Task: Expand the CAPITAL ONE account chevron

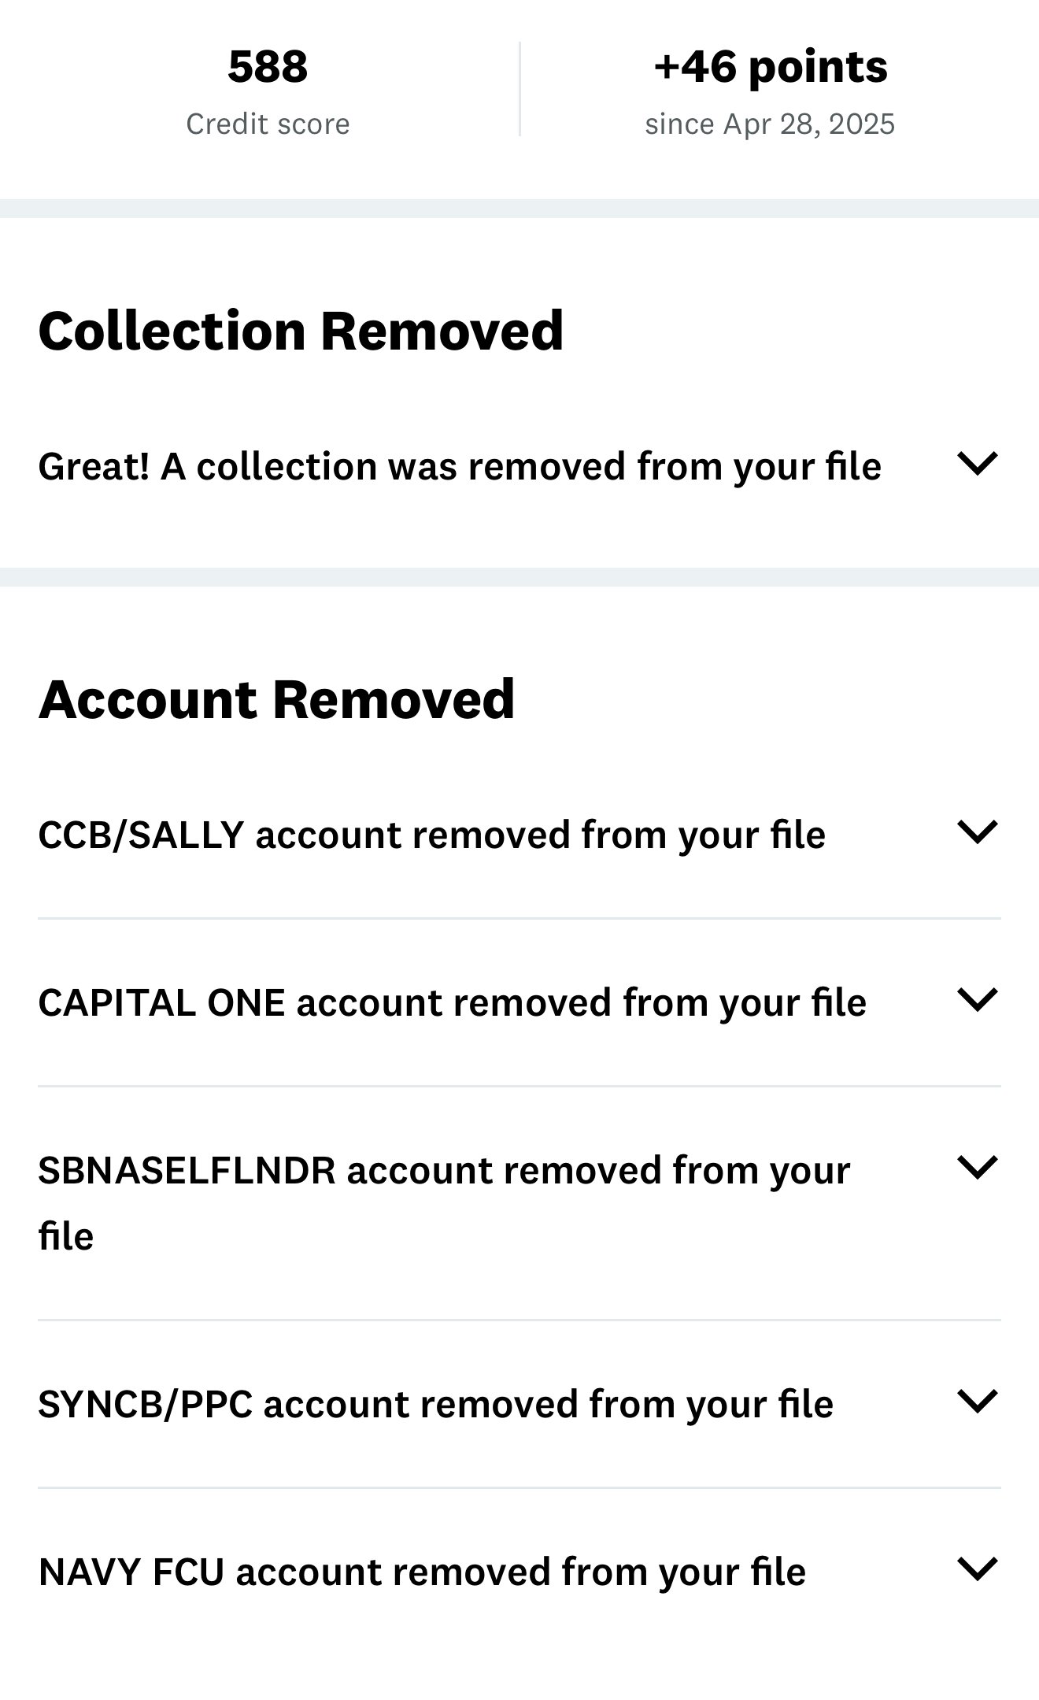Action: coord(978,1000)
